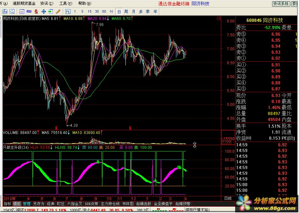
Task: Select the quarterly 季 period
Action: [x=148, y=12]
